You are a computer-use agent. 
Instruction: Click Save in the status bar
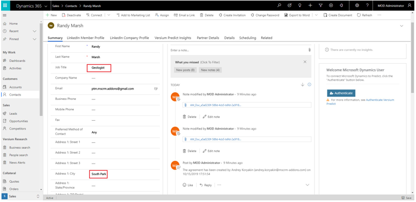407,198
